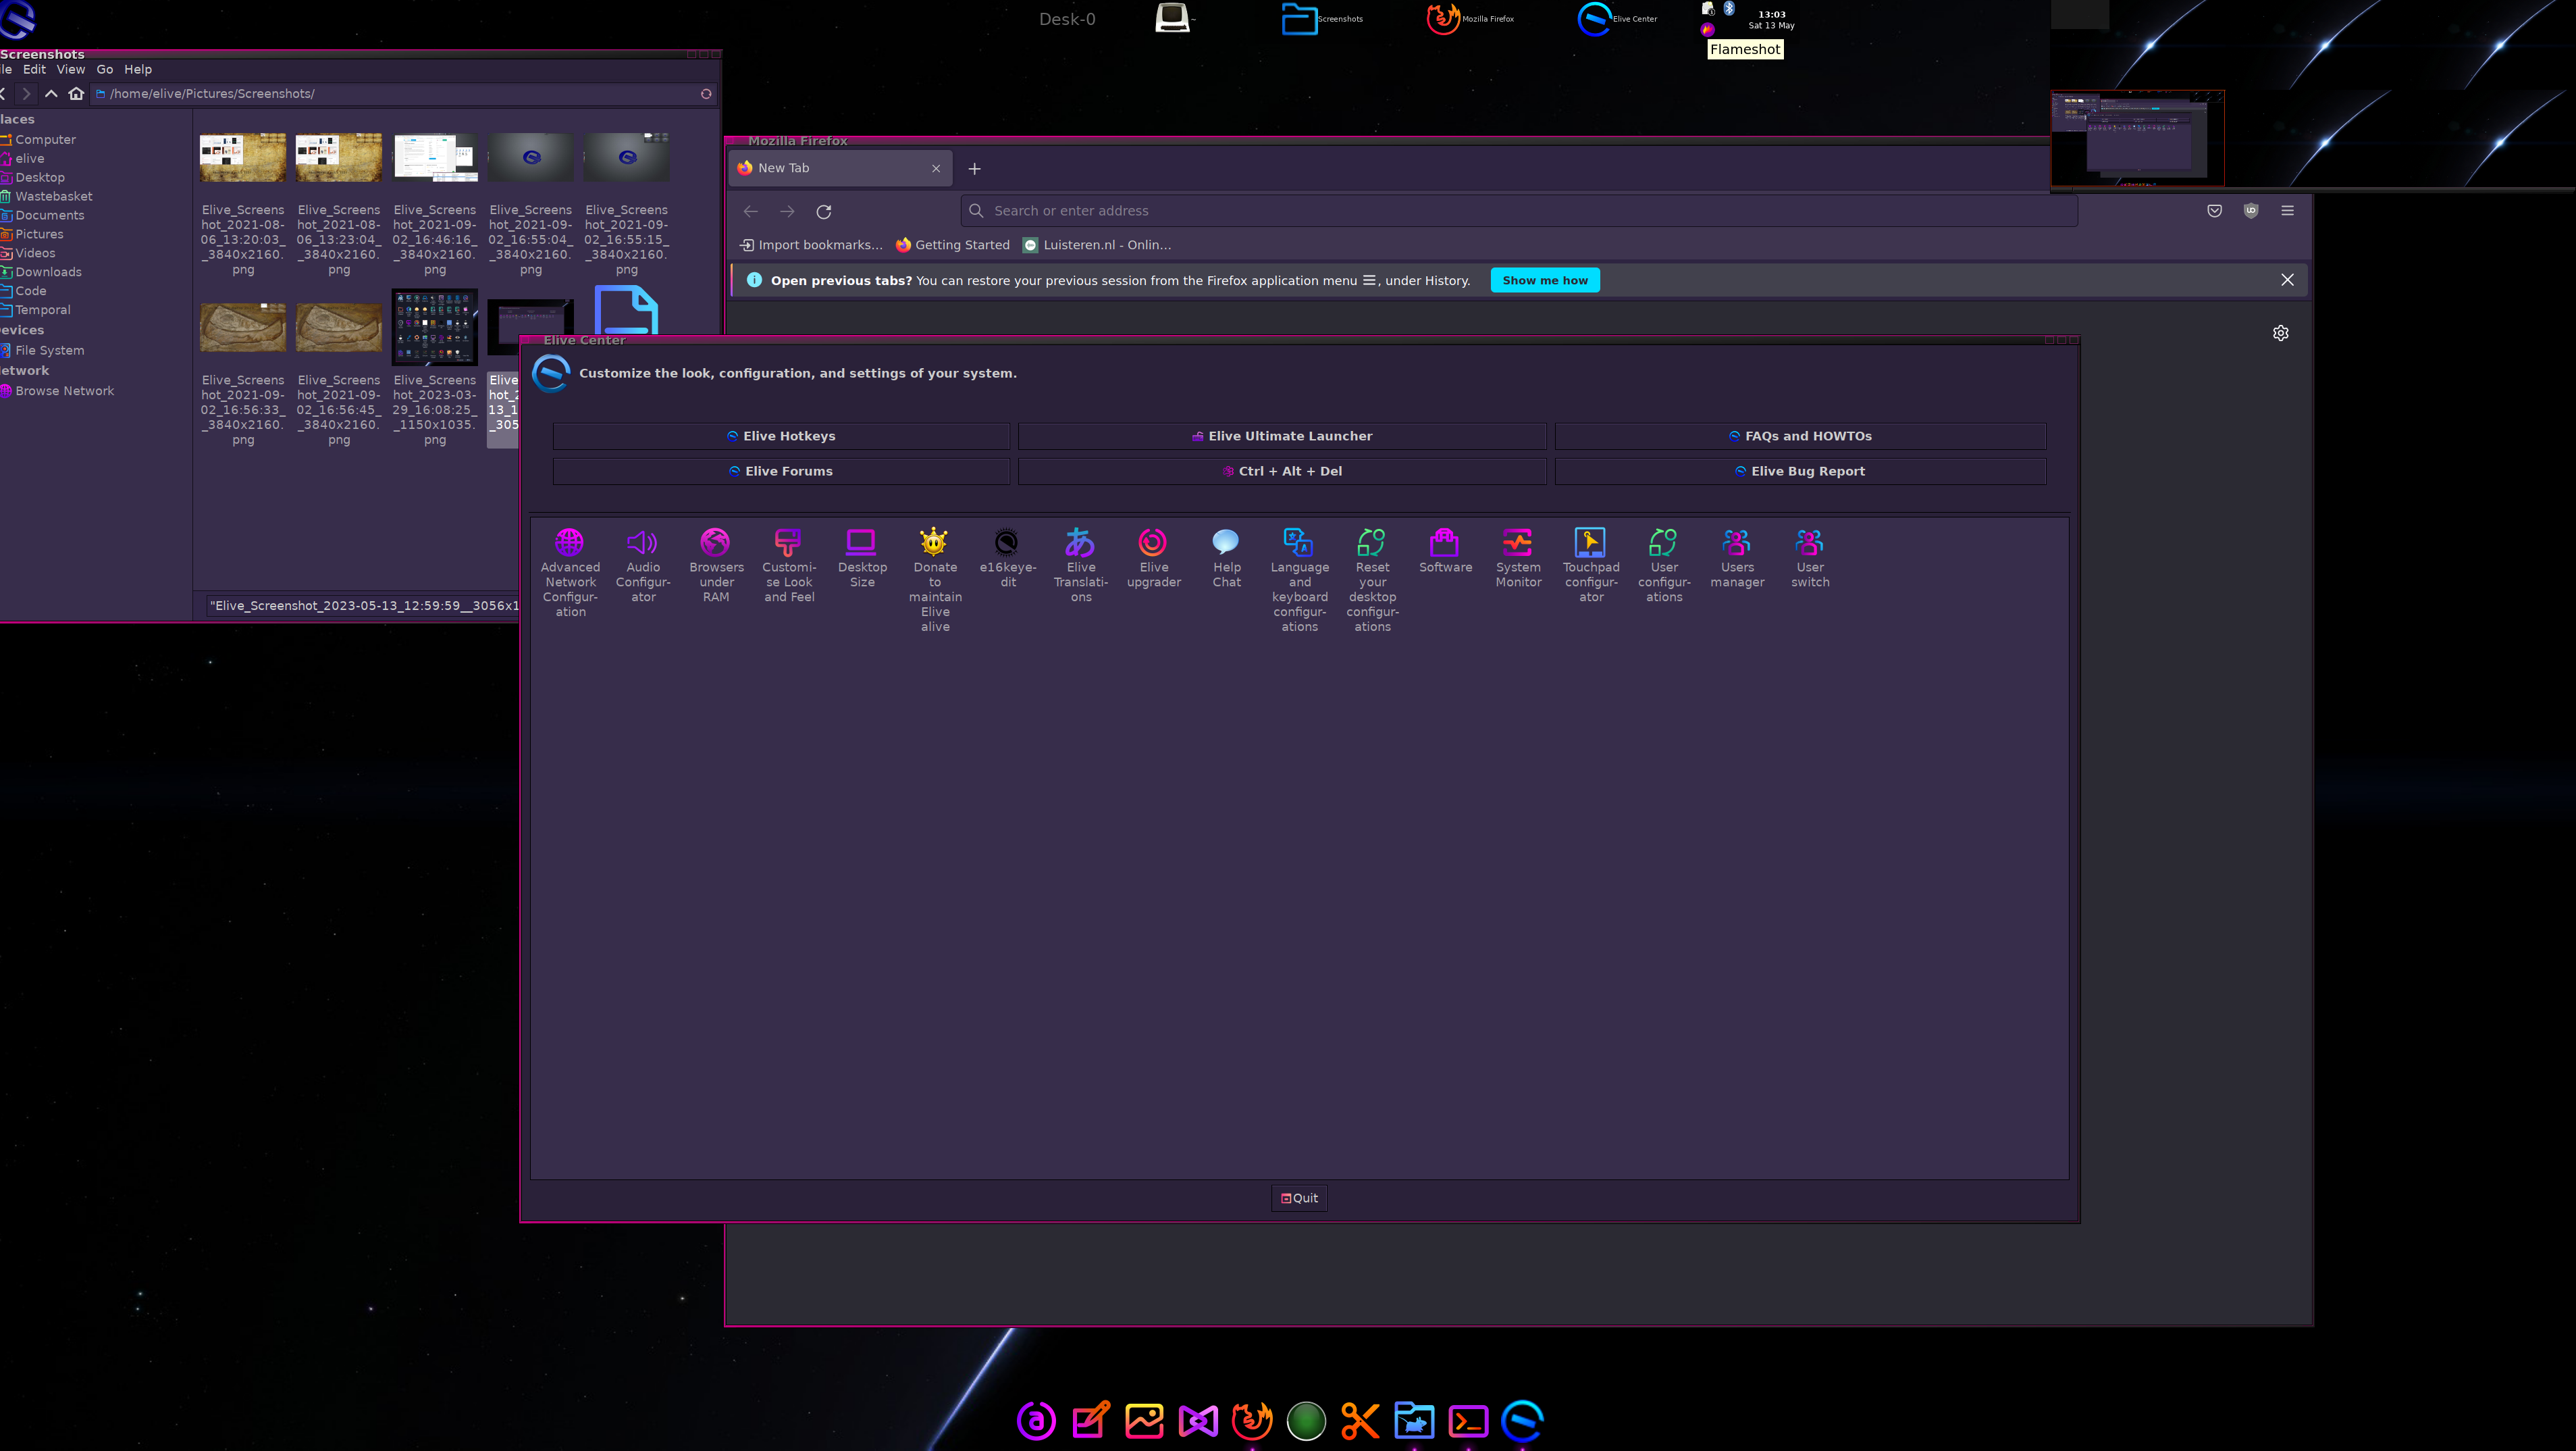Open the Edit menu in the file manager
Viewport: 2576px width, 1451px height.
click(34, 69)
